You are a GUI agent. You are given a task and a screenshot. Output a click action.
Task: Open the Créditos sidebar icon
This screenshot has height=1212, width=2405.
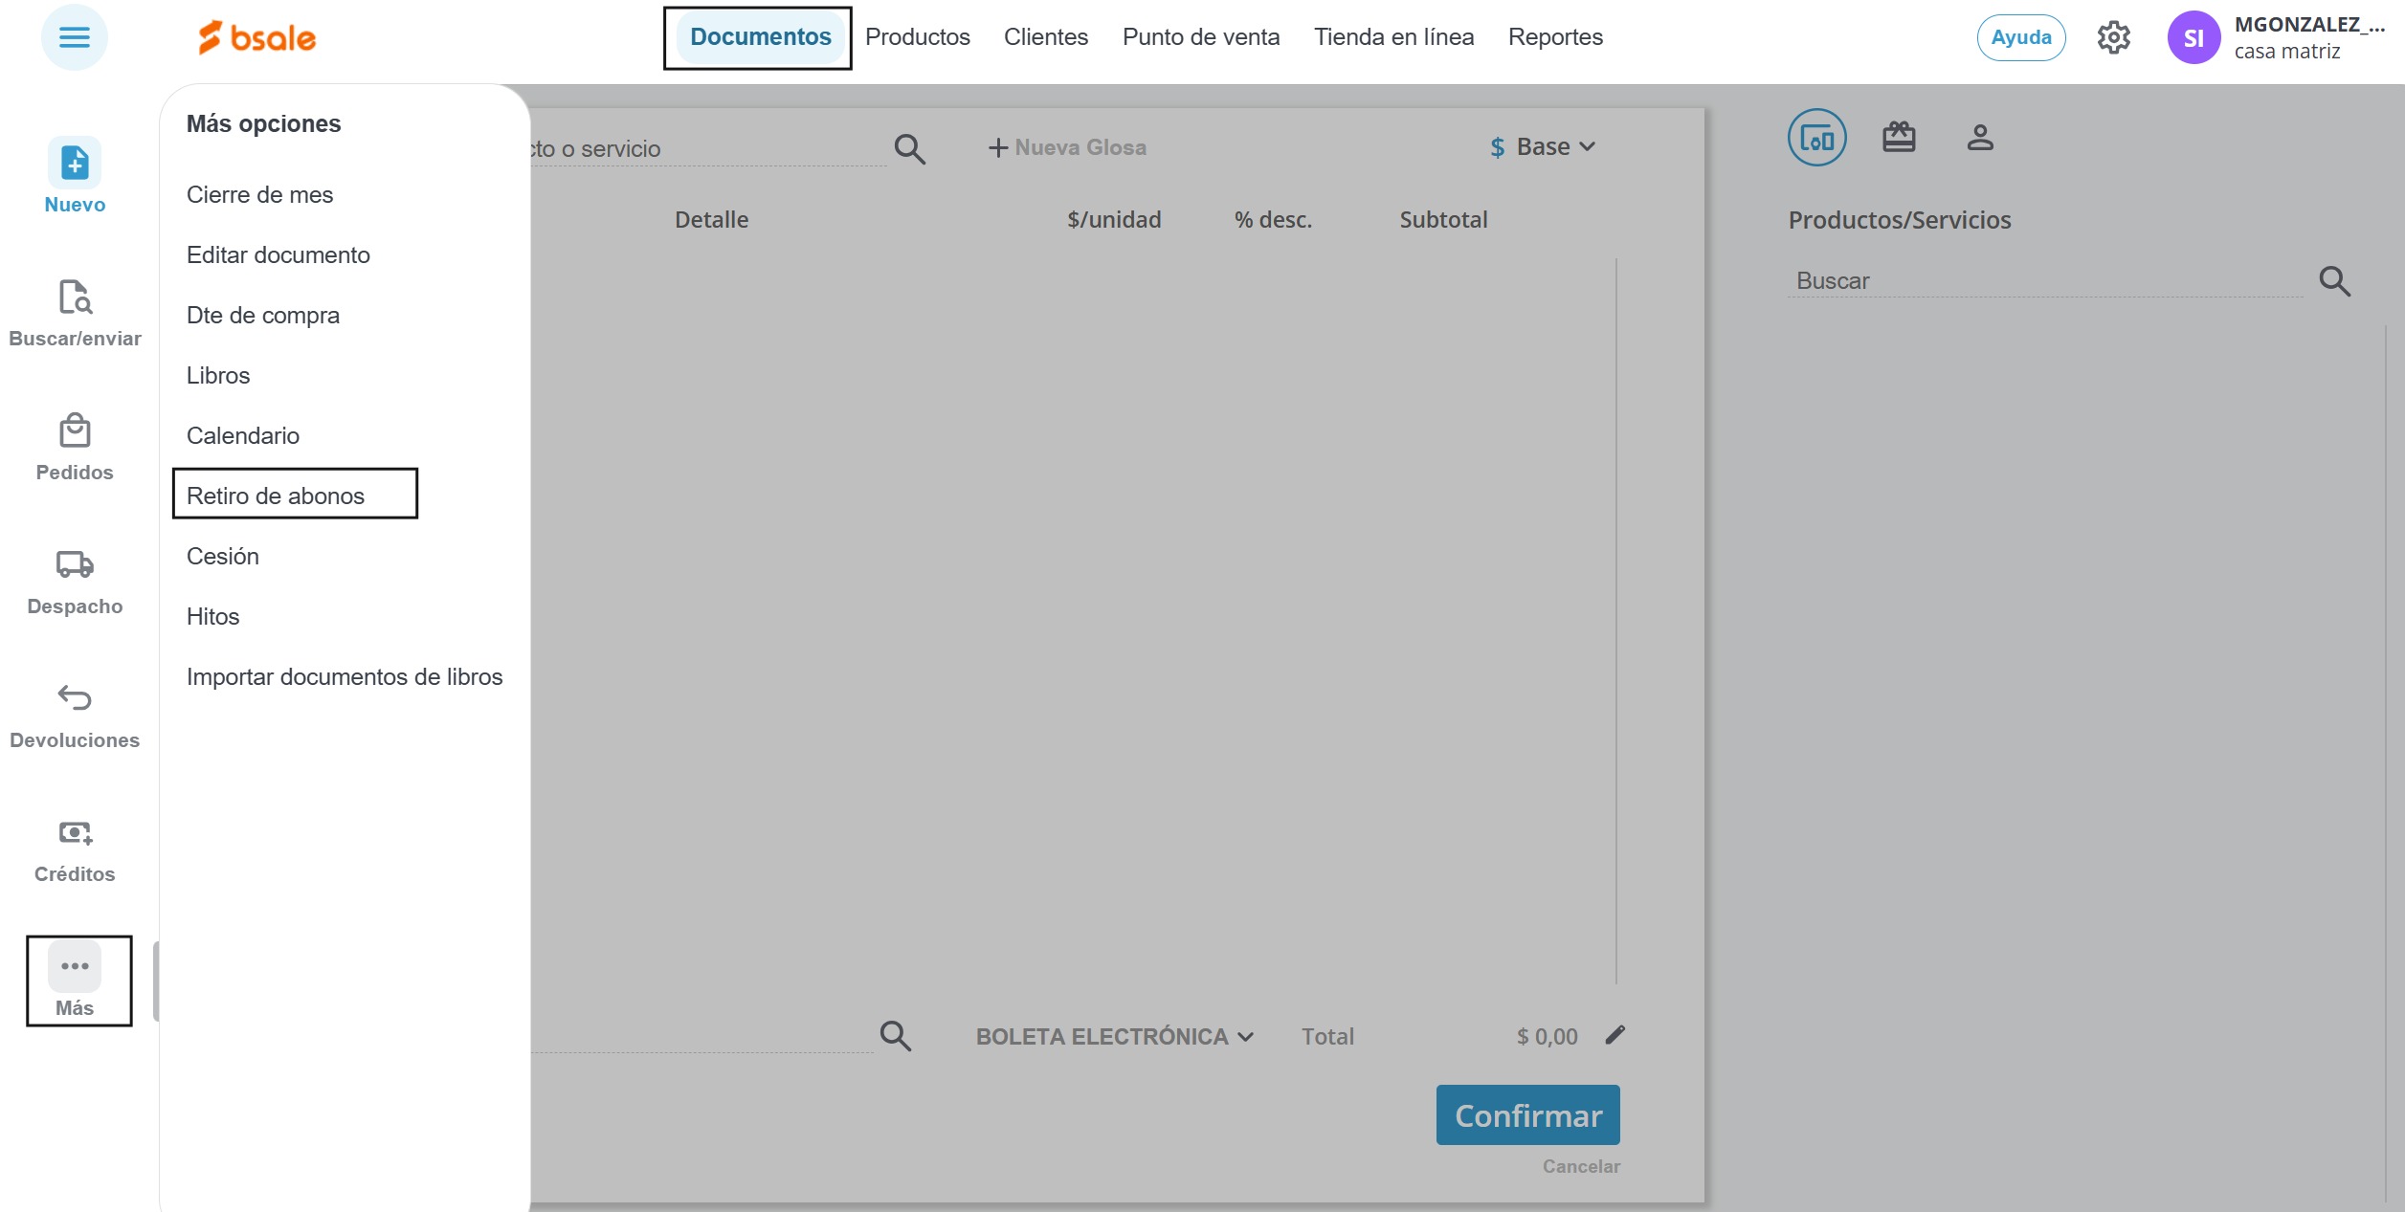pos(75,833)
